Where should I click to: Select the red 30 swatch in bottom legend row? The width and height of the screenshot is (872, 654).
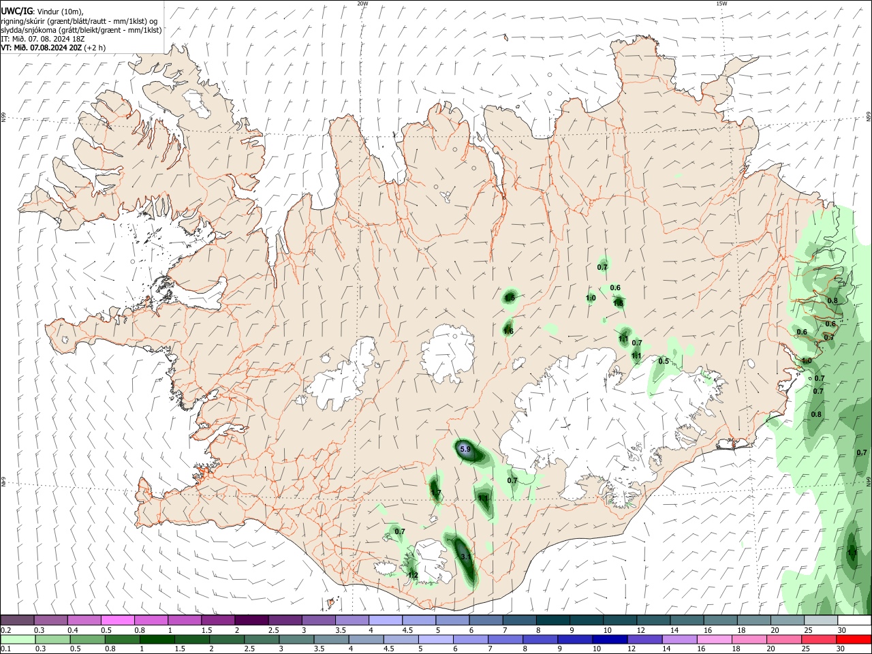tap(854, 640)
